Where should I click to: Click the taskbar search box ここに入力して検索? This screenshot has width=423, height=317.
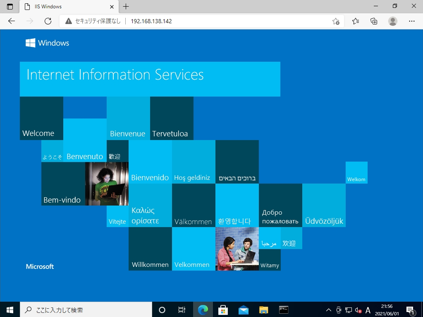click(x=86, y=310)
